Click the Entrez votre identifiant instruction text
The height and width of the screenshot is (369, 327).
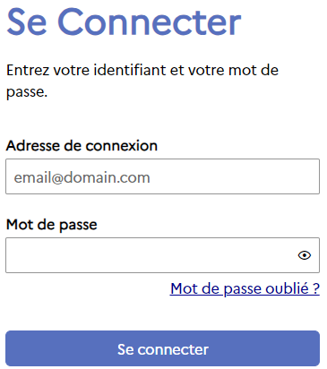point(142,81)
